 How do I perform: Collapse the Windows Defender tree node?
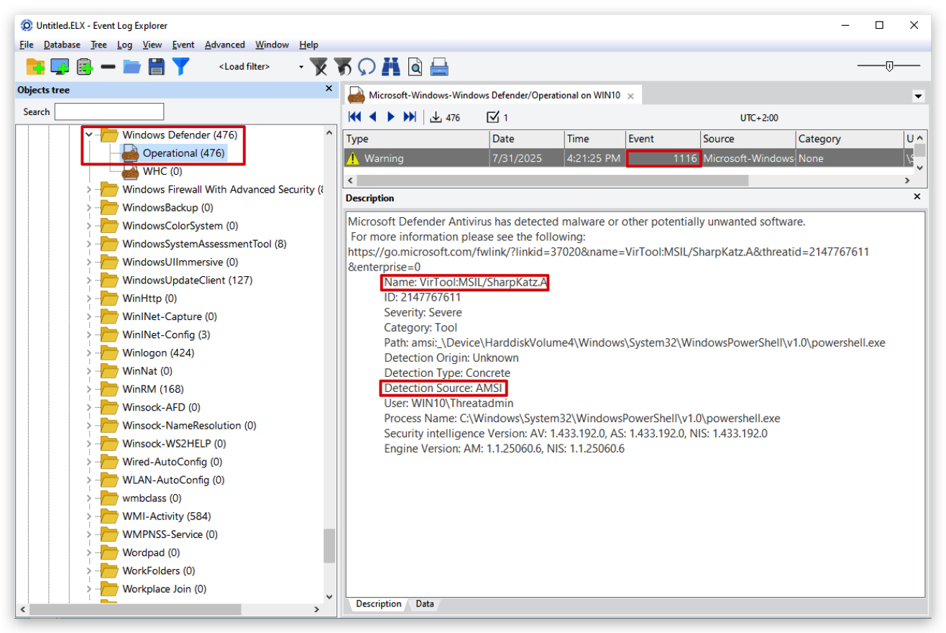89,135
